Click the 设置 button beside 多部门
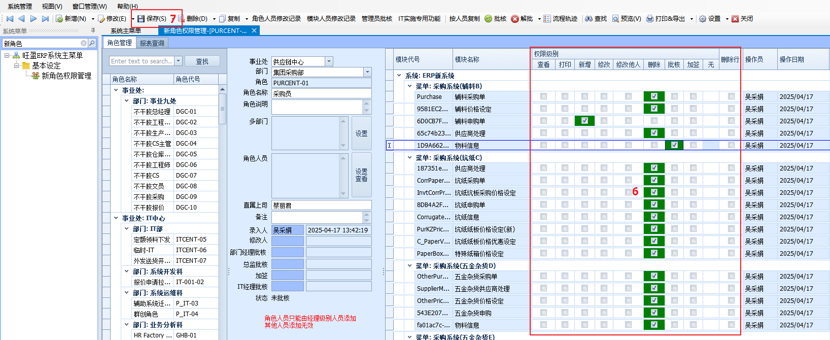Image resolution: width=830 pixels, height=340 pixels. [361, 133]
